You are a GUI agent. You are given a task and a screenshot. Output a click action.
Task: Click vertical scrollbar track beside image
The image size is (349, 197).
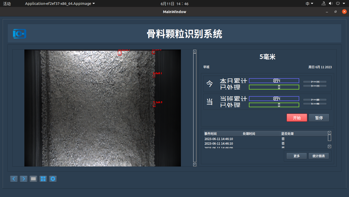195,108
